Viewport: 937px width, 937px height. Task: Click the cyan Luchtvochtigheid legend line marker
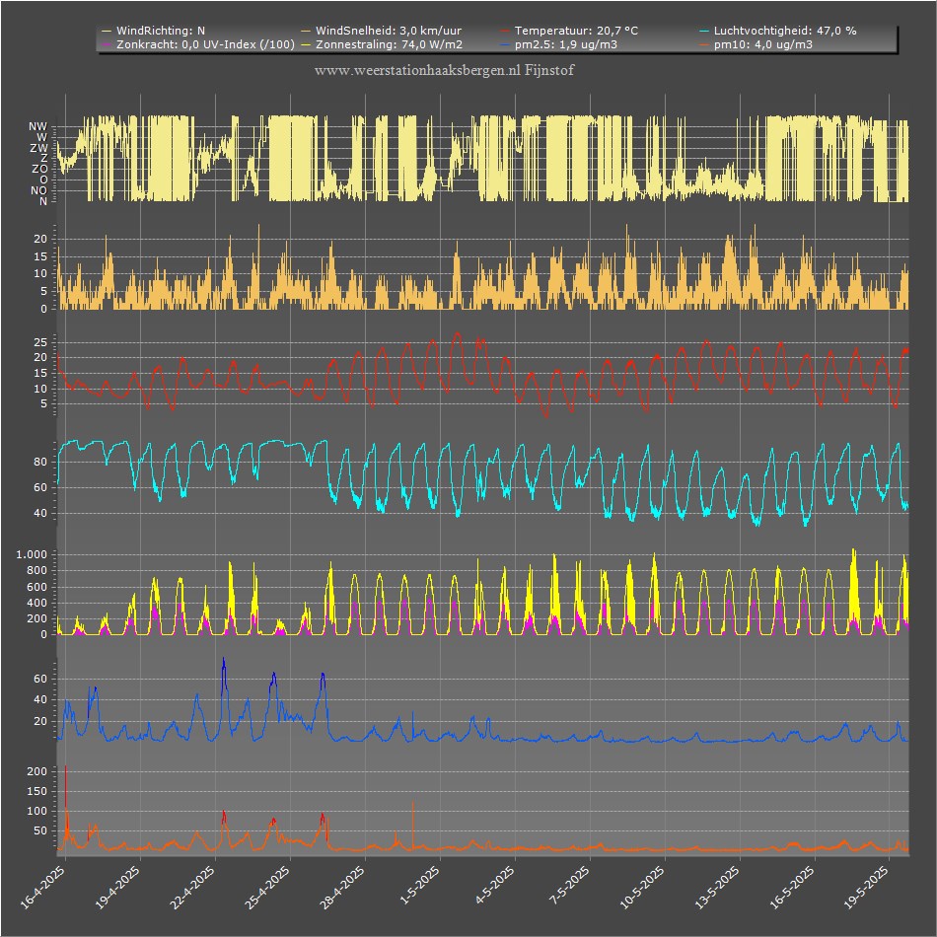[704, 32]
